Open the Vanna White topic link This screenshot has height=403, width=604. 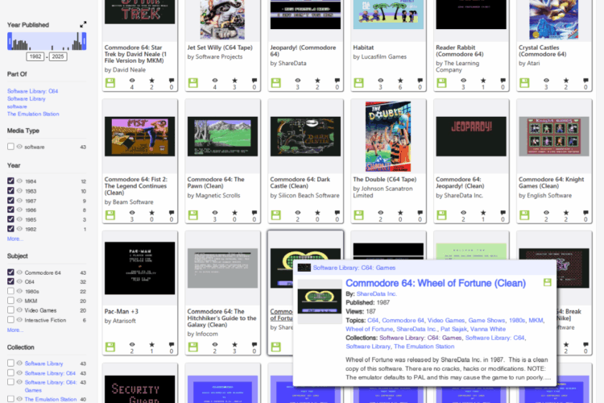pyautogui.click(x=488, y=329)
